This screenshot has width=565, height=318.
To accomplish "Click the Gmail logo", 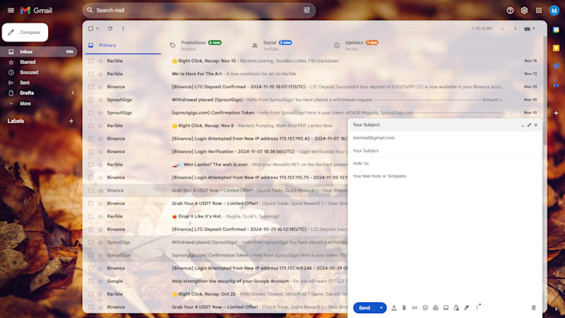I will pyautogui.click(x=36, y=11).
